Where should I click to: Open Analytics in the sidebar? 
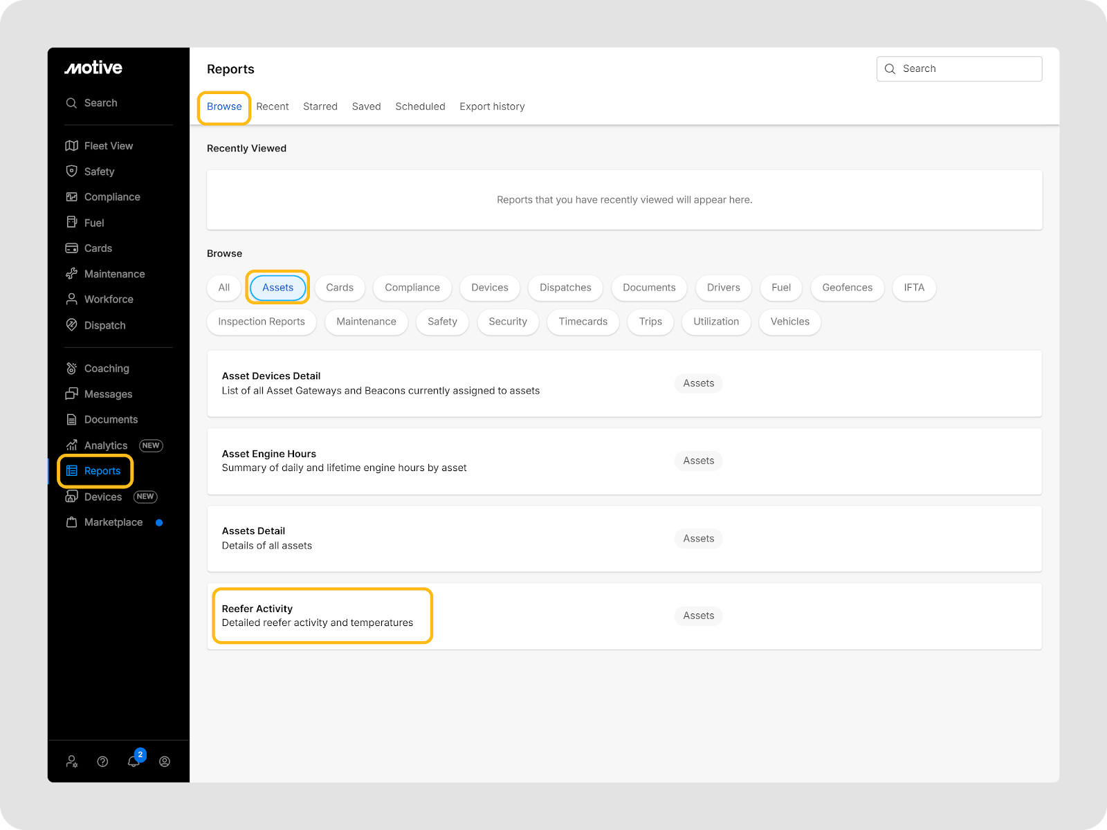pos(106,445)
